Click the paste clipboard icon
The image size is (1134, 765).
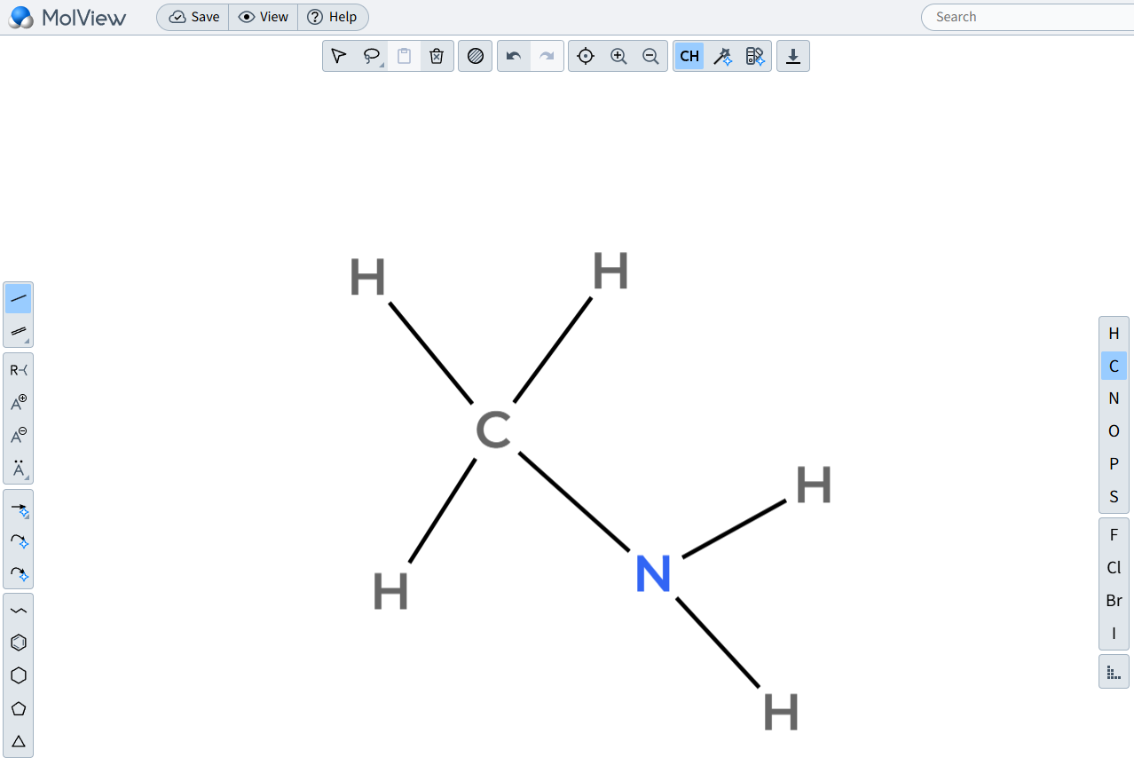coord(404,56)
